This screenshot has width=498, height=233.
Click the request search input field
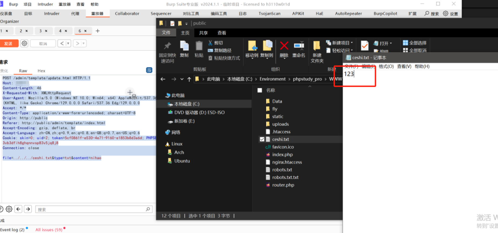[x=92, y=209]
